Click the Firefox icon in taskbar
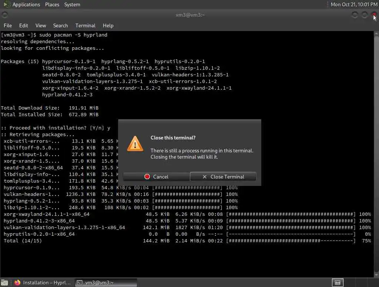This screenshot has height=287, width=379. point(17,283)
